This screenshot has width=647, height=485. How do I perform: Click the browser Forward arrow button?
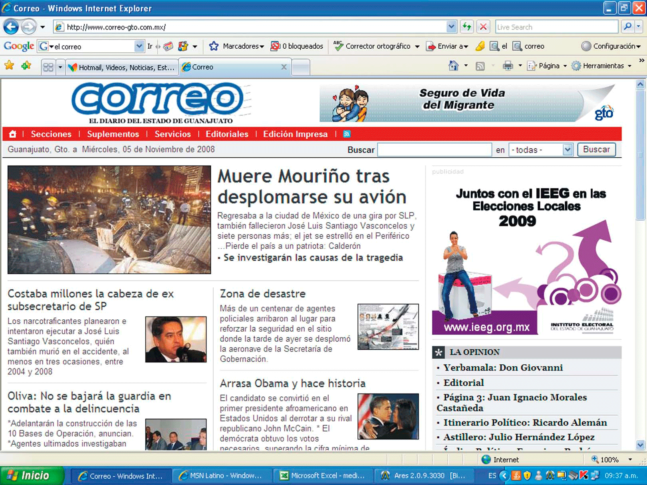(x=28, y=27)
